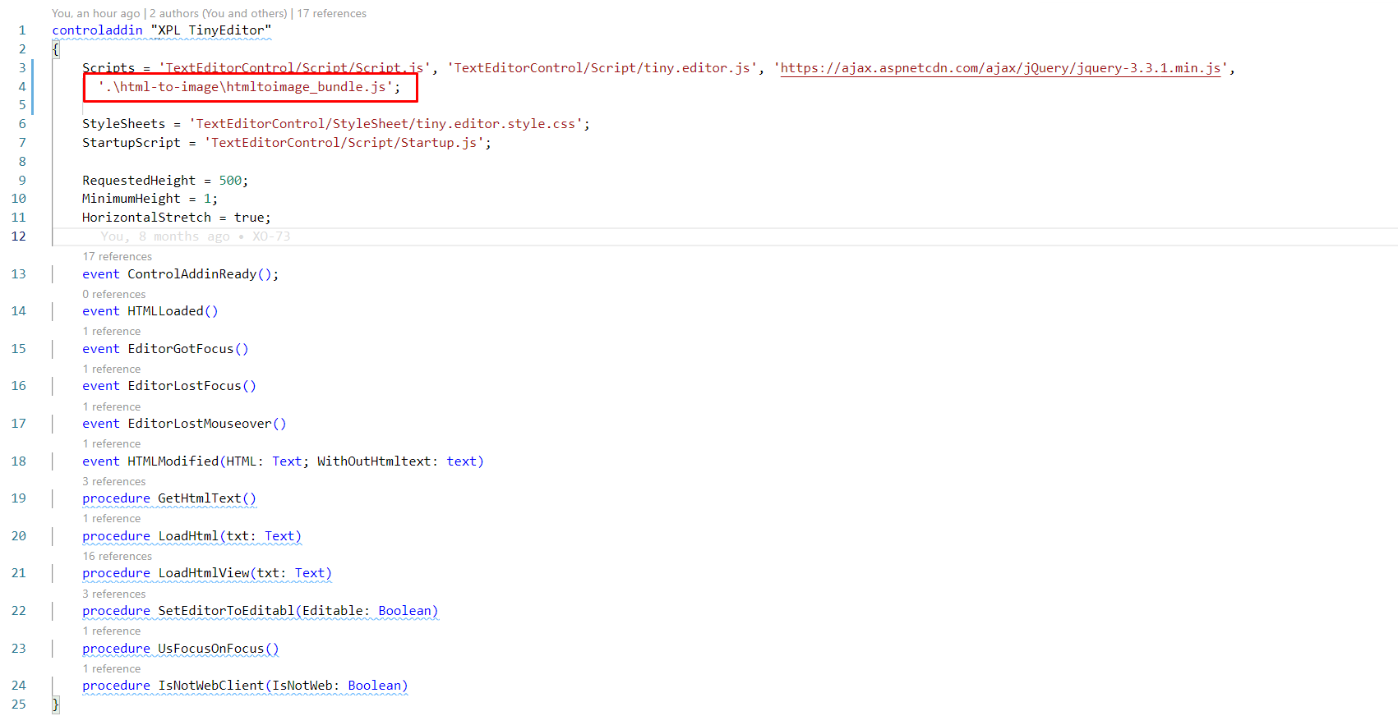Select line number 25 in gutter
The height and width of the screenshot is (716, 1398).
click(x=19, y=705)
